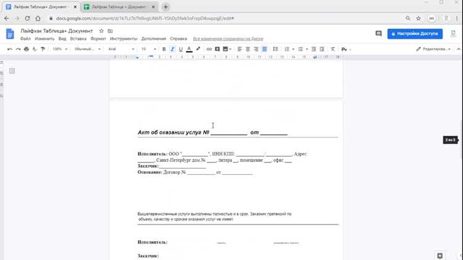Open the Arial font dropdown

[x=121, y=49]
